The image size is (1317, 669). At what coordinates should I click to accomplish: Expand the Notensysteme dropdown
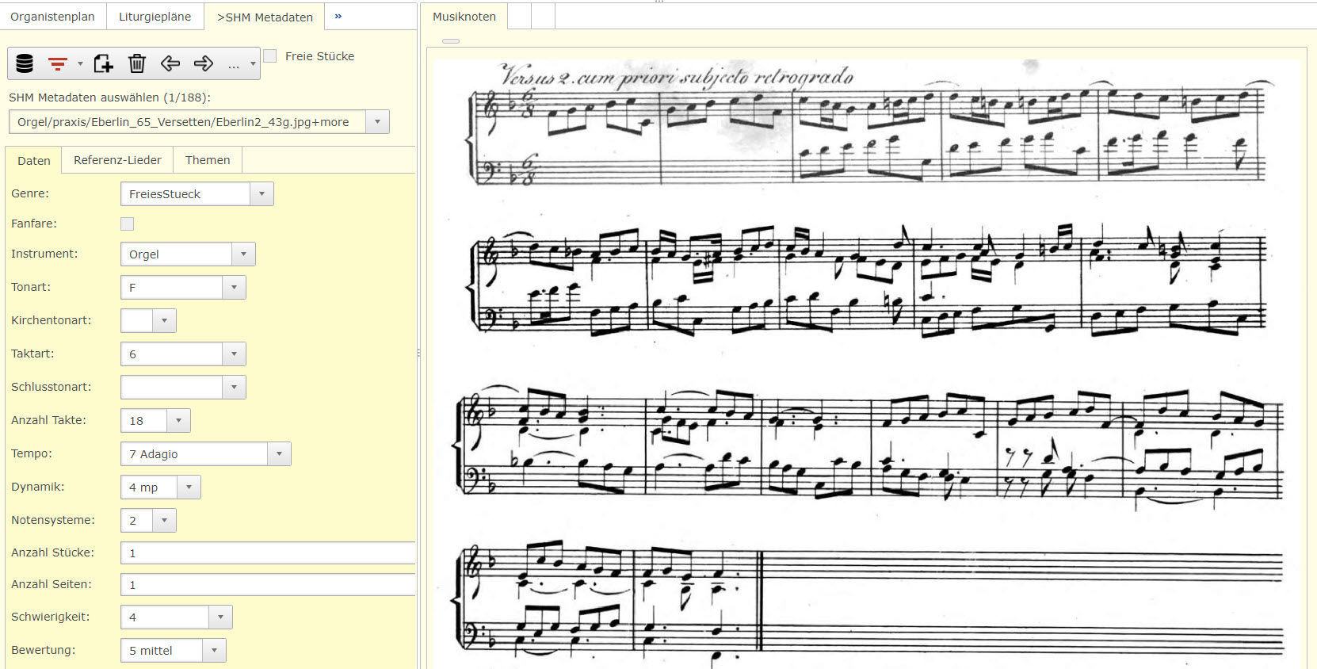tap(164, 521)
